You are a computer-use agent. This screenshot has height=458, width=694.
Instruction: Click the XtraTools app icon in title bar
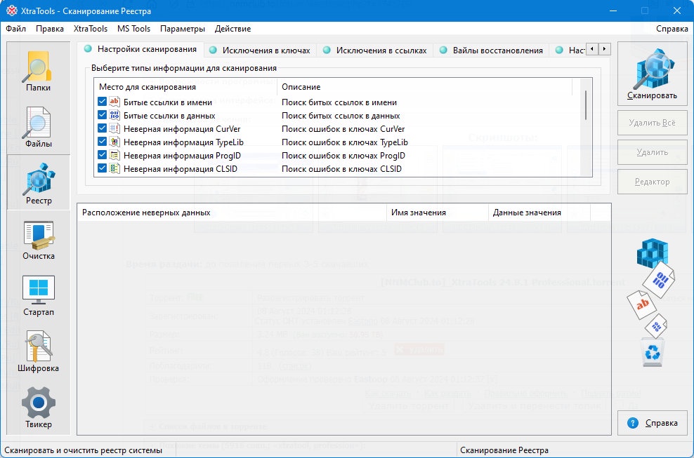click(11, 11)
